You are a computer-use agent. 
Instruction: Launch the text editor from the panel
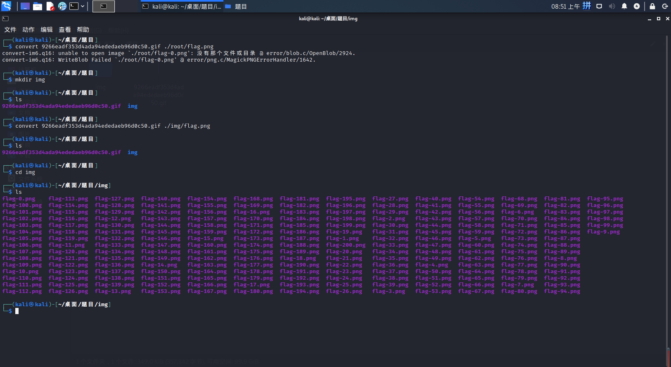[50, 6]
